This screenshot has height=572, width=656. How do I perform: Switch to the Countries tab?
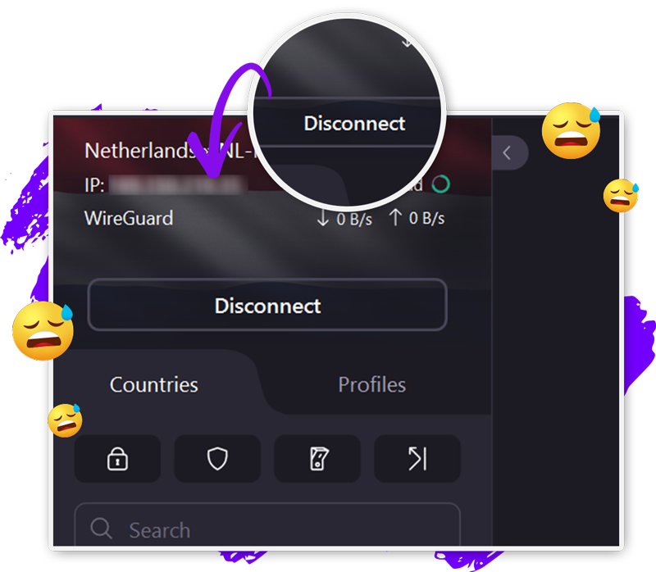tap(154, 384)
